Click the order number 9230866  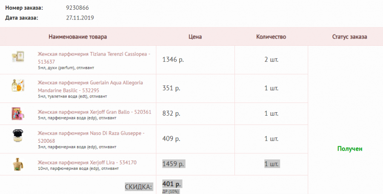[78, 8]
